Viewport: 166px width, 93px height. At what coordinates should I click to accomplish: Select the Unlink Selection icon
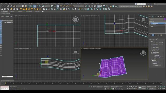[11, 6]
